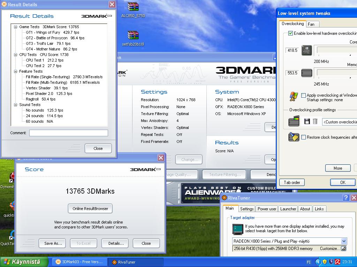357x267 pixels.
Task: Click the 418.5 core clock field
Action: 293,50
